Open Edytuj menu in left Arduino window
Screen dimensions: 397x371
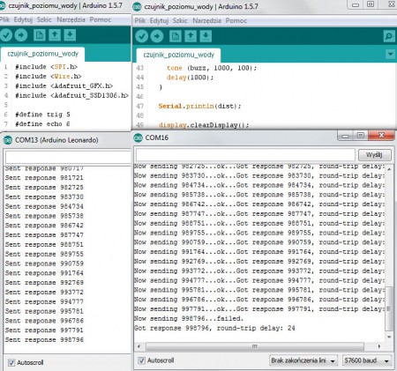pyautogui.click(x=23, y=19)
